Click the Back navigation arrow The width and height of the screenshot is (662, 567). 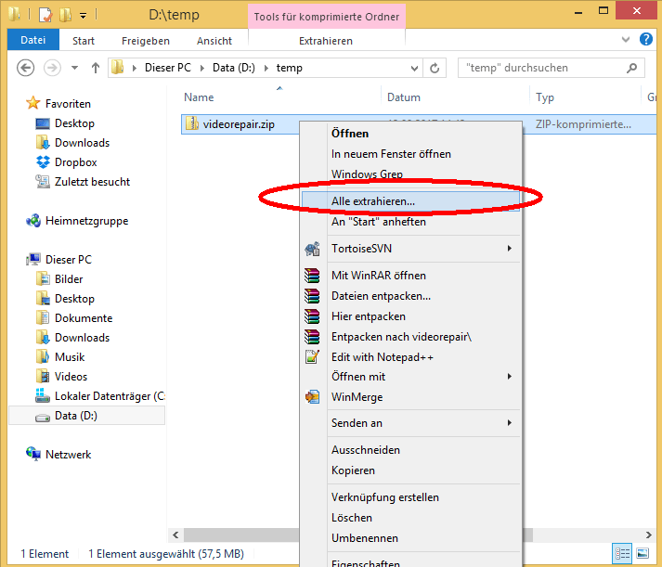click(x=25, y=68)
